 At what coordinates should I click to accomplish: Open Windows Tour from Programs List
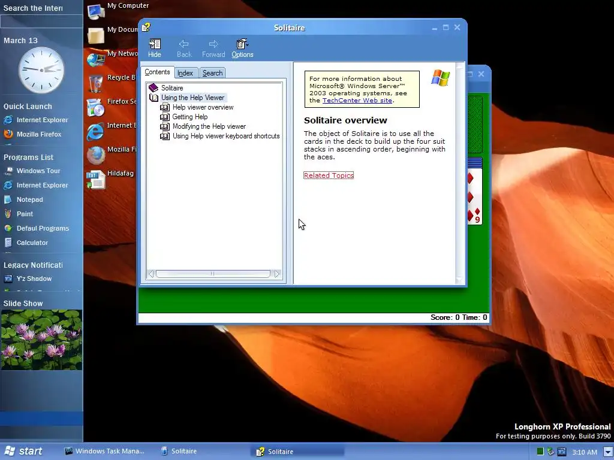32,171
